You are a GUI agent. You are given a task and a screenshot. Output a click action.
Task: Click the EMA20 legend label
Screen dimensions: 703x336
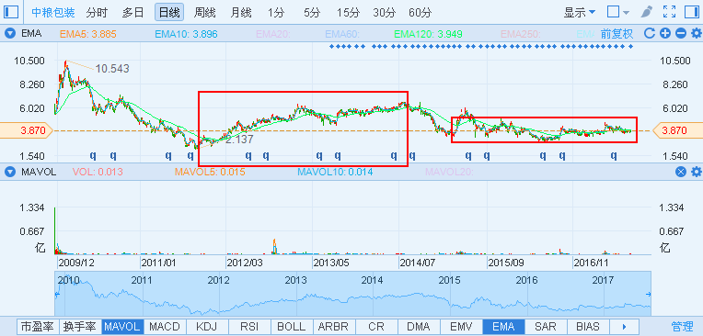[x=273, y=34]
